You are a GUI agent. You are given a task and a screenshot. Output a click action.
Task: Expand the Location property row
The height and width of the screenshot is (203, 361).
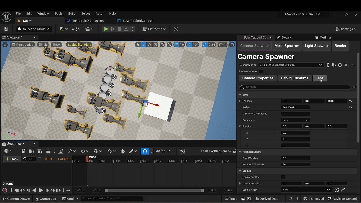240,101
